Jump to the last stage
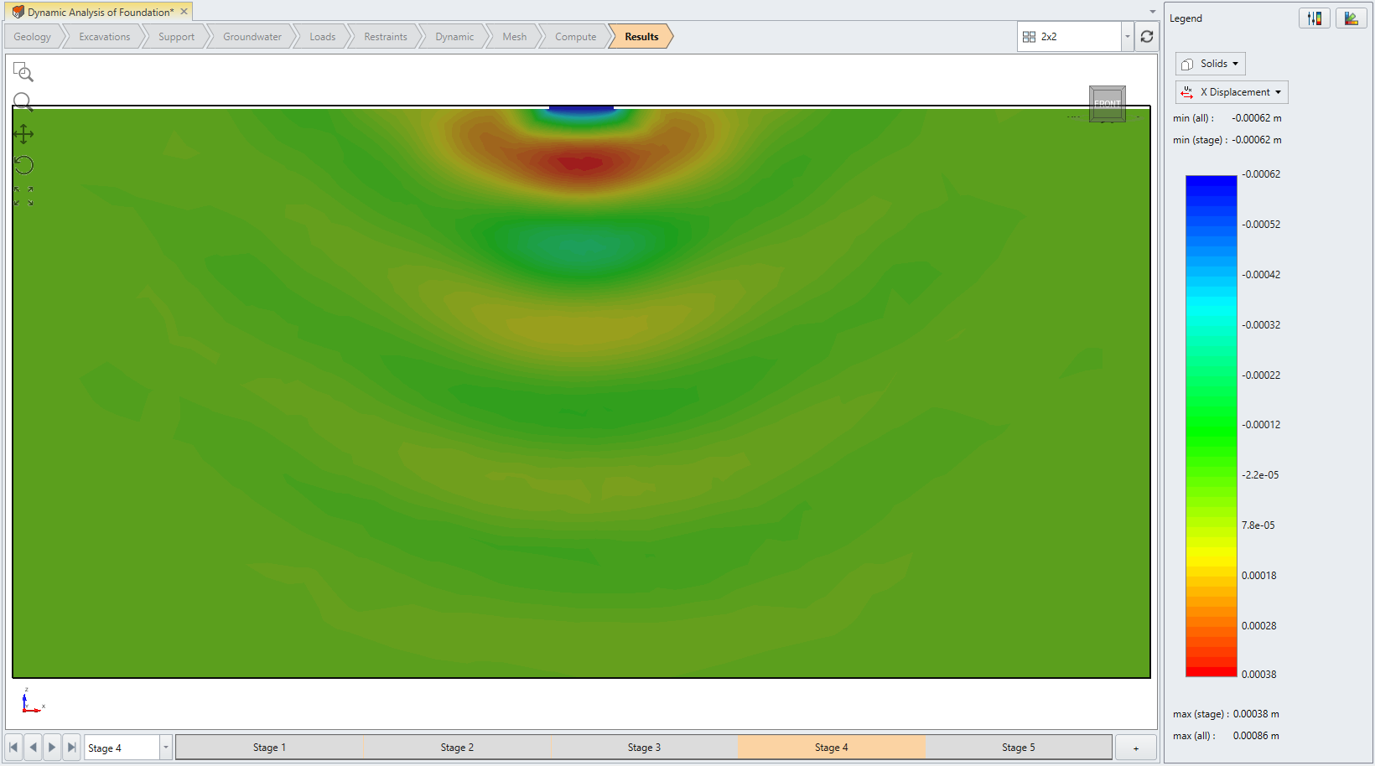The height and width of the screenshot is (766, 1375). coord(72,748)
